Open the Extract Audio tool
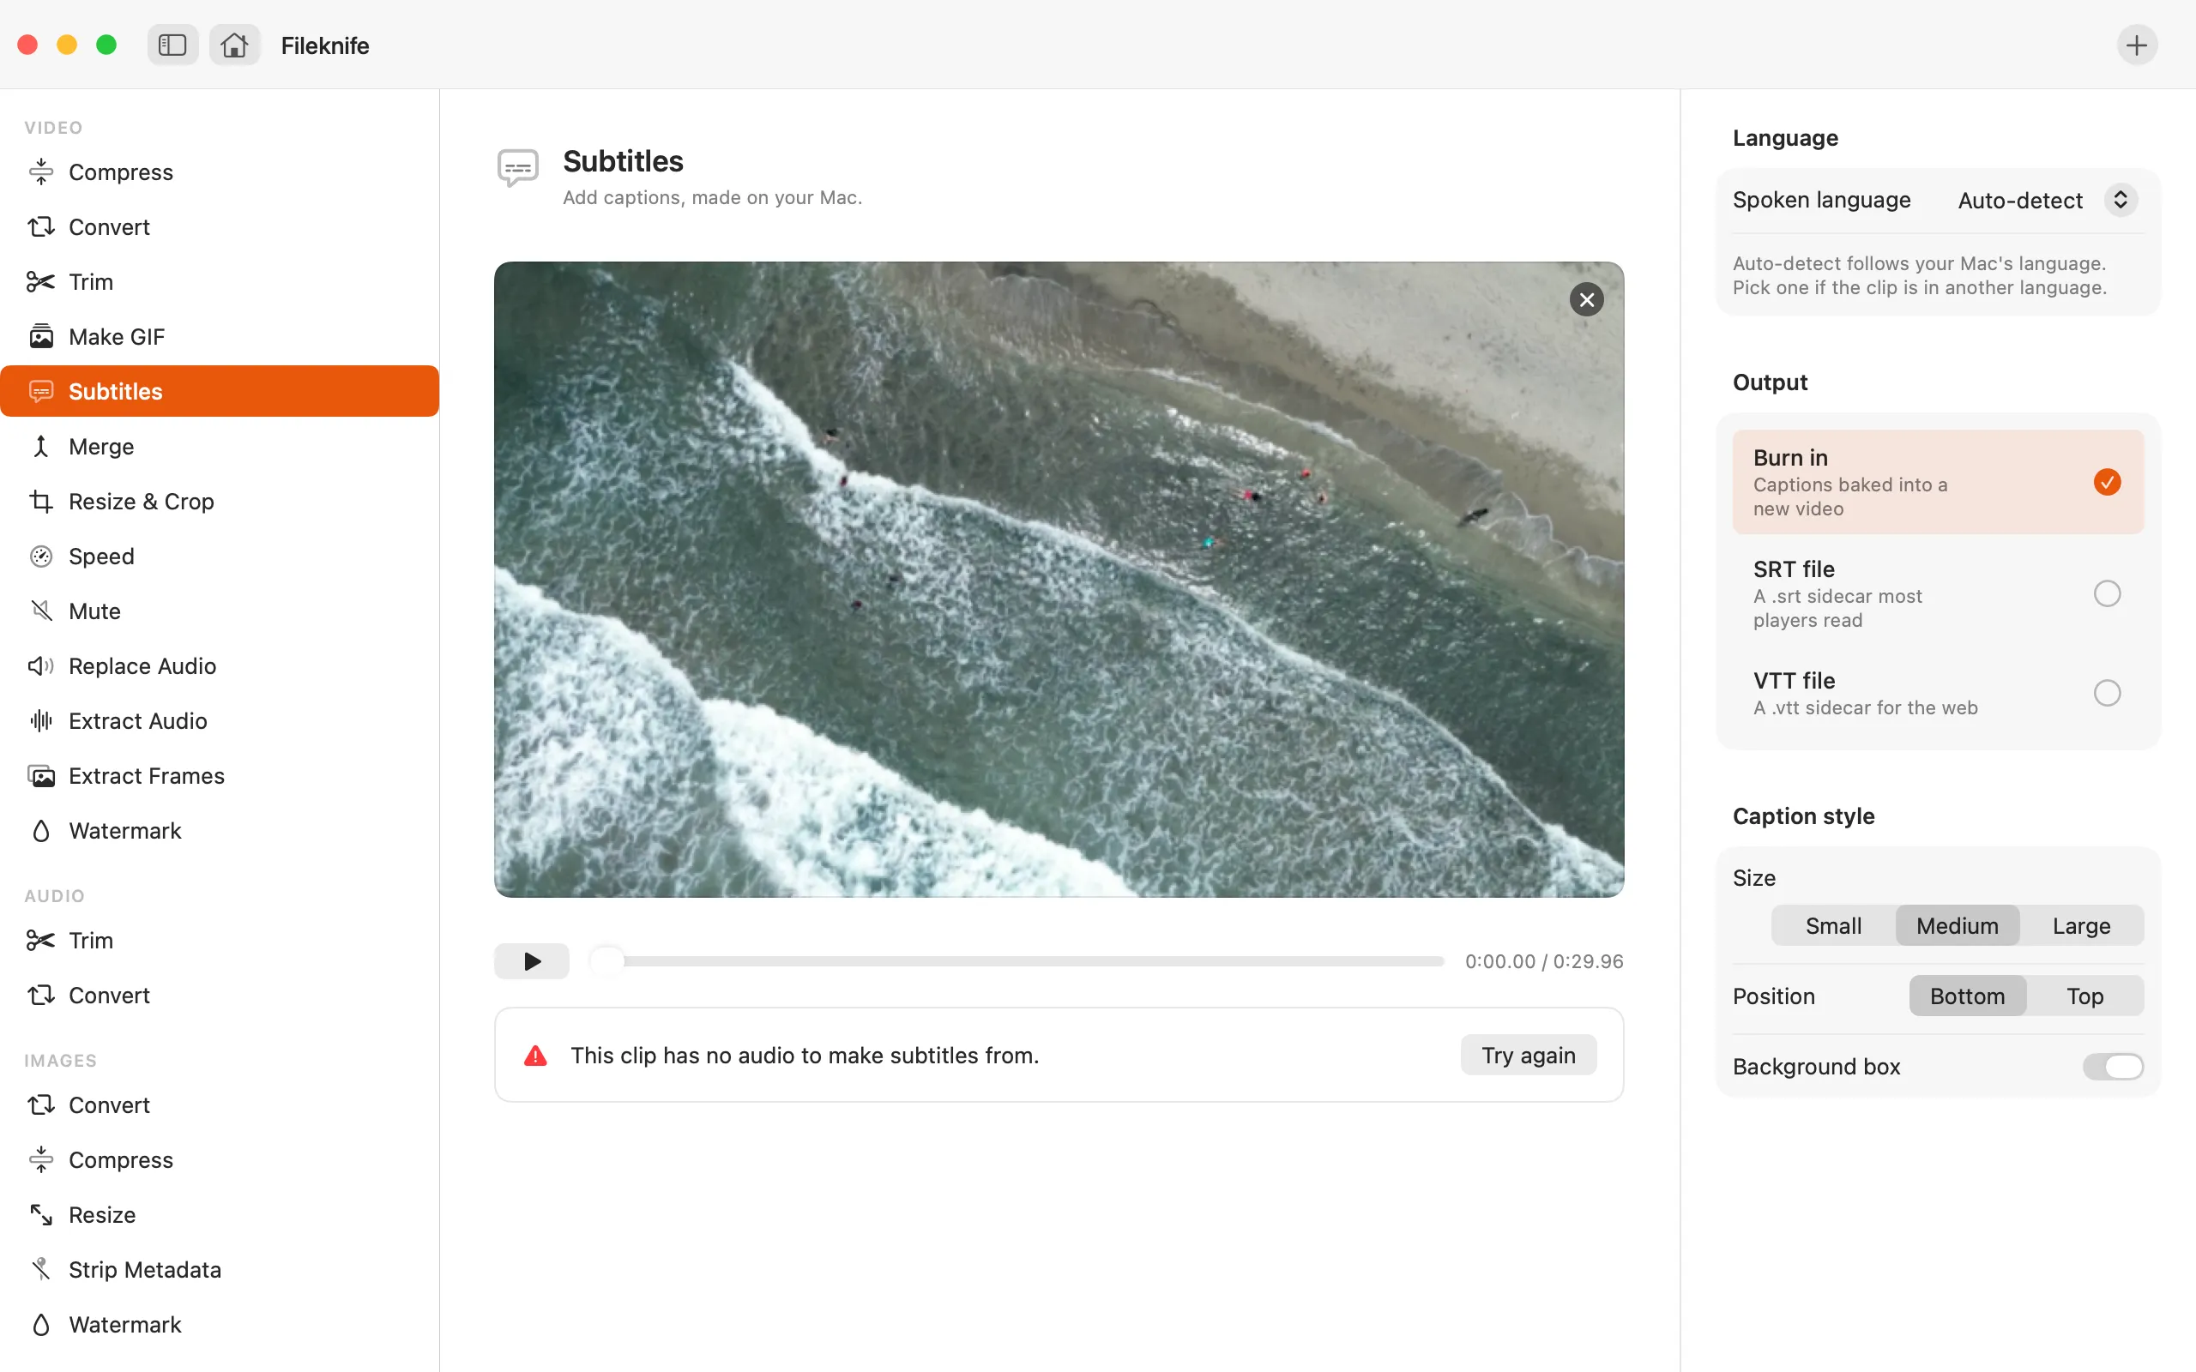The height and width of the screenshot is (1372, 2196). click(220, 720)
